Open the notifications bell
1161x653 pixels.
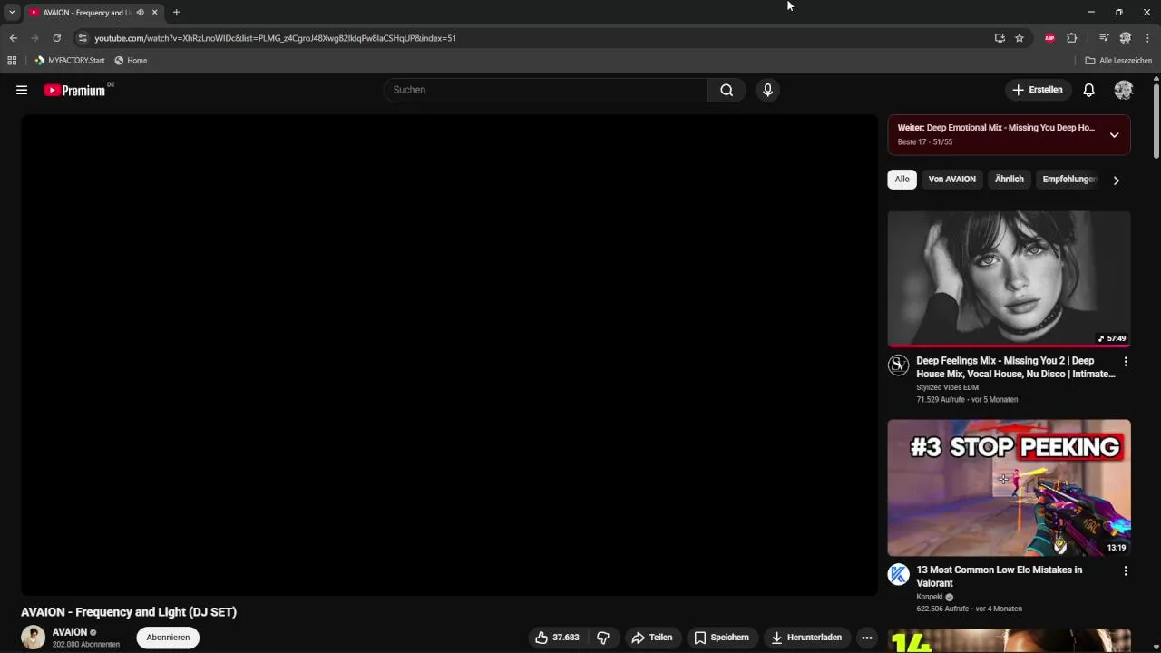click(x=1089, y=90)
